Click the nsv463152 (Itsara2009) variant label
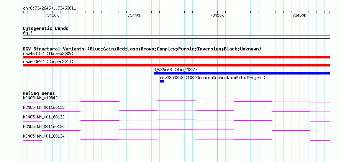This screenshot has width=341, height=162. click(x=48, y=53)
